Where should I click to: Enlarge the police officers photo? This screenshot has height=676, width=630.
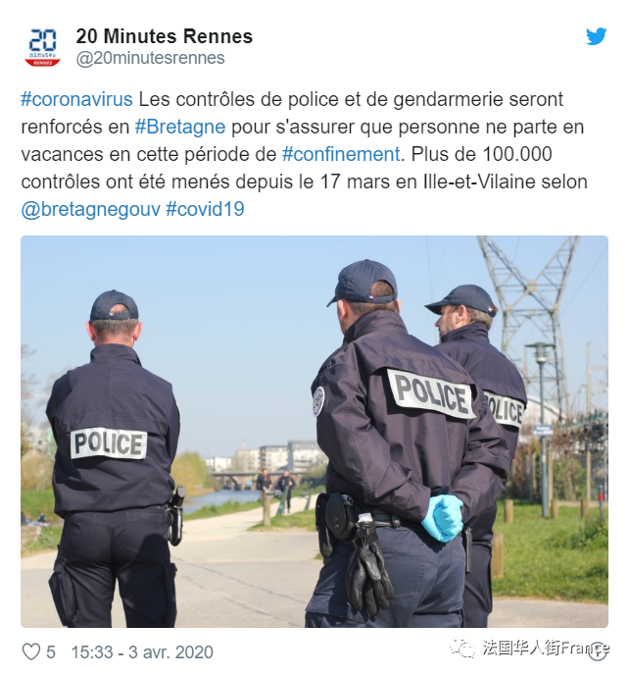pyautogui.click(x=315, y=431)
